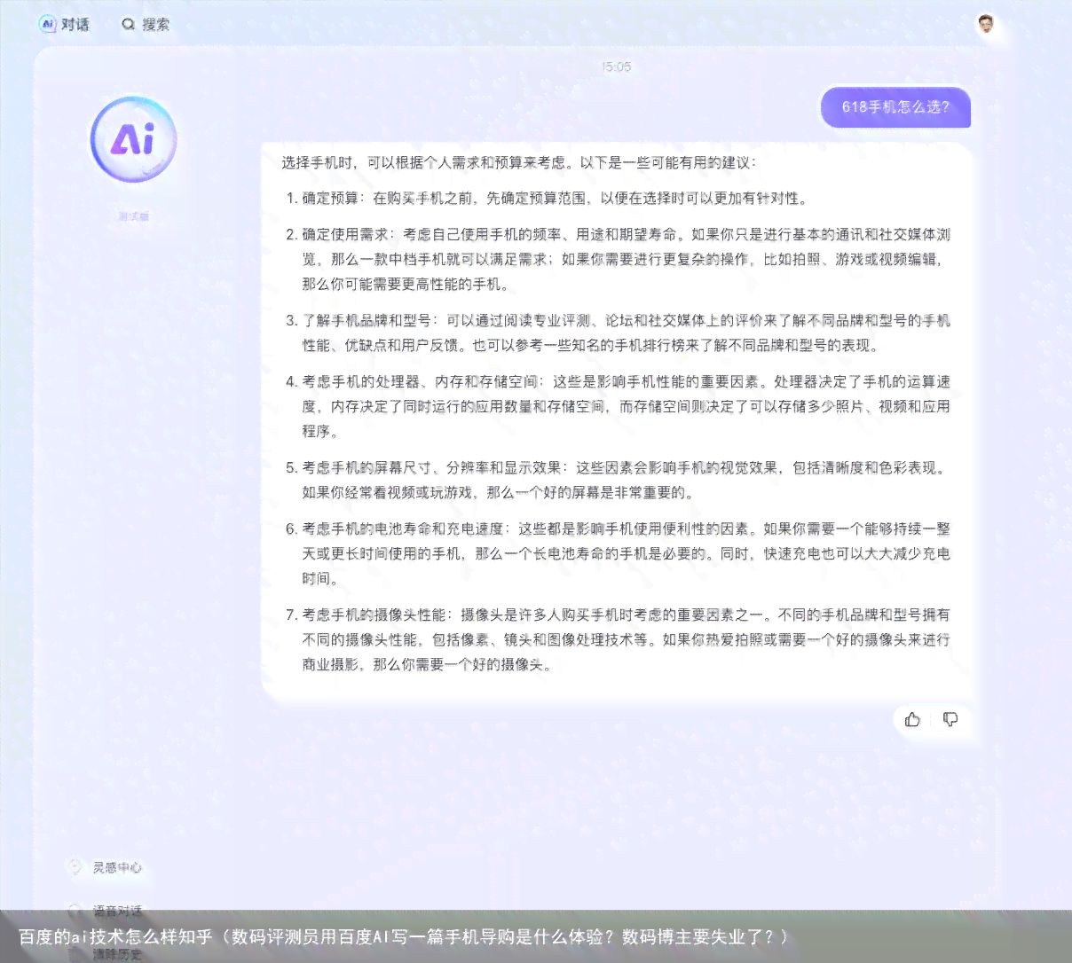Click list item 2 about 确定使用需求

618,259
